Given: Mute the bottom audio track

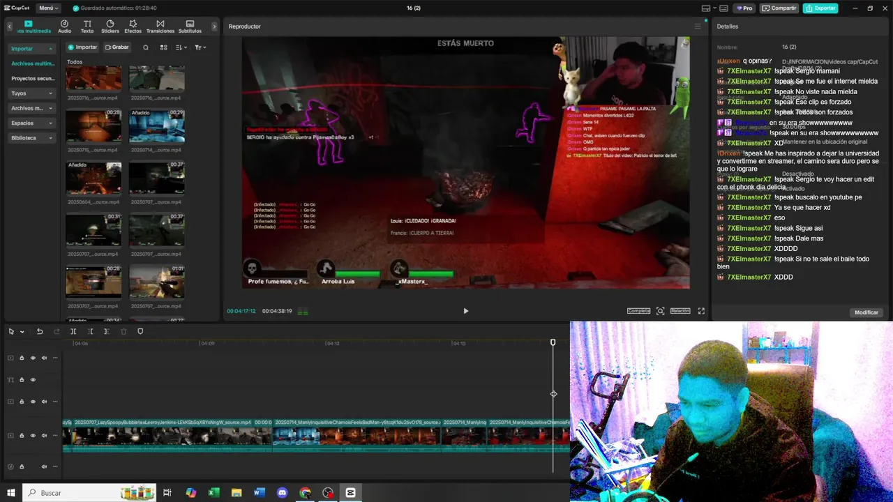Looking at the screenshot, I should coord(44,466).
